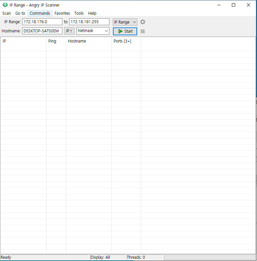The height and width of the screenshot is (261, 257).
Task: Open the Commands menu
Action: pyautogui.click(x=40, y=13)
